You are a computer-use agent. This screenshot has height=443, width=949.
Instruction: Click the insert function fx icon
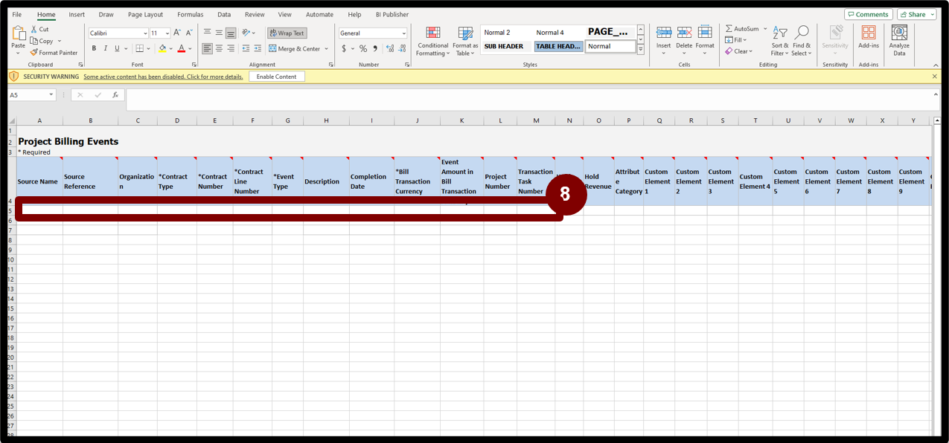pyautogui.click(x=115, y=95)
